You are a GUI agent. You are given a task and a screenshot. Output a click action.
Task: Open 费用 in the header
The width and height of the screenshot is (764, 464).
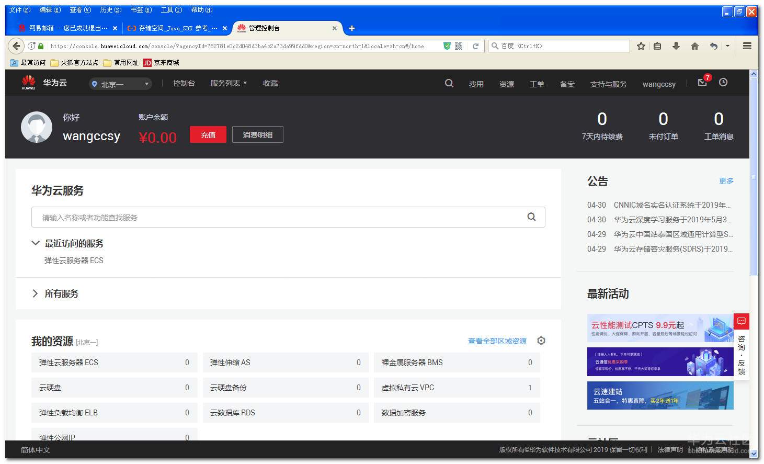[476, 84]
